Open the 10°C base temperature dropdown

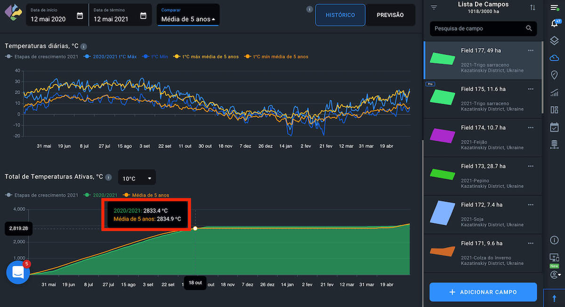tap(137, 178)
